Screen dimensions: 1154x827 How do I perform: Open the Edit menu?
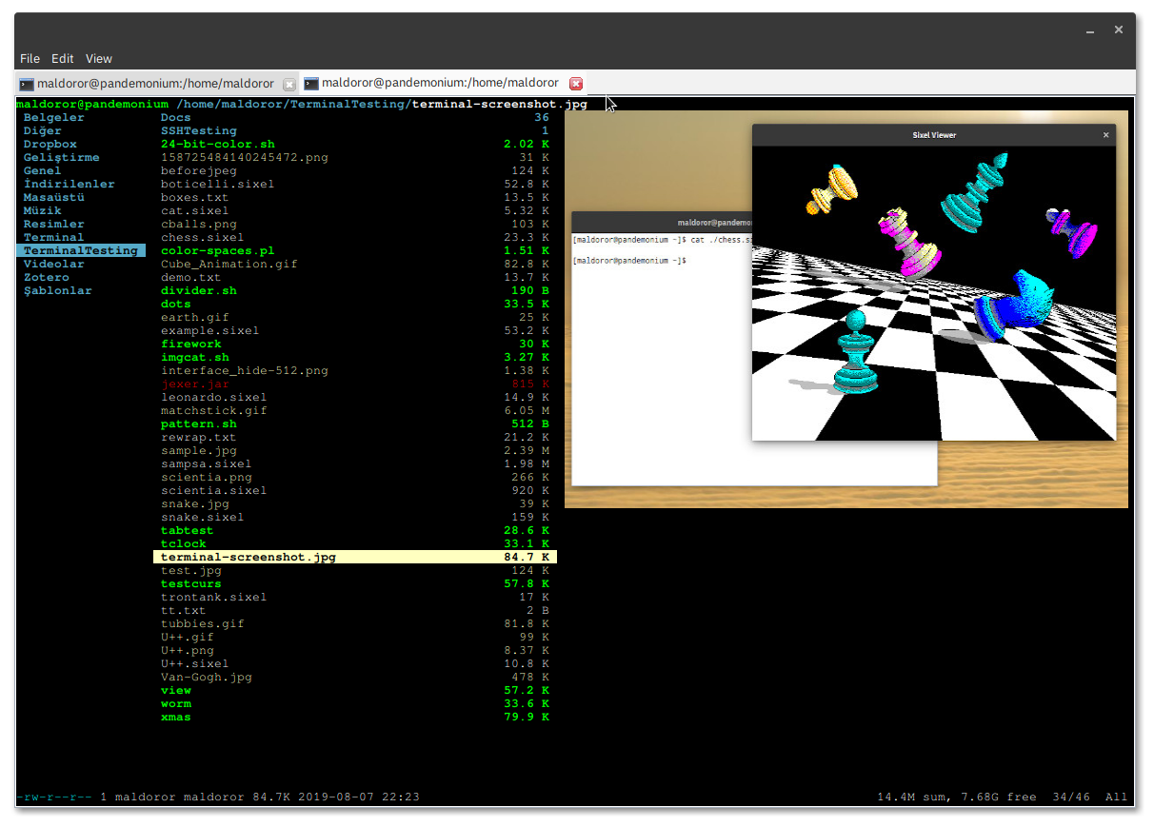(63, 59)
